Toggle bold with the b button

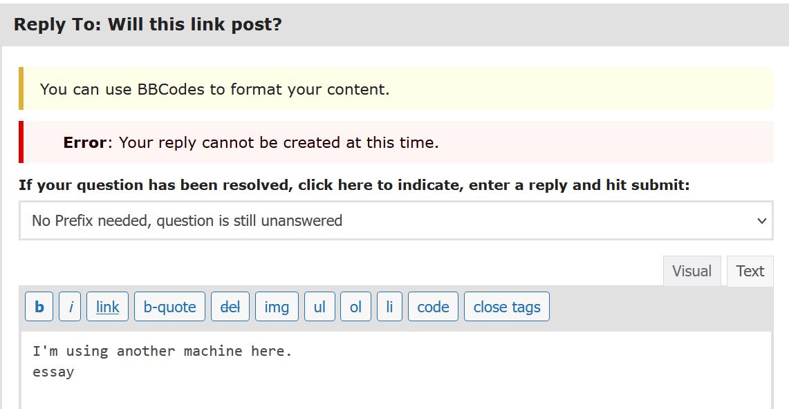[39, 307]
